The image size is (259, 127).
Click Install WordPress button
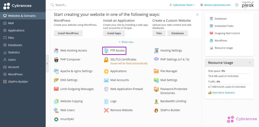click(x=68, y=33)
